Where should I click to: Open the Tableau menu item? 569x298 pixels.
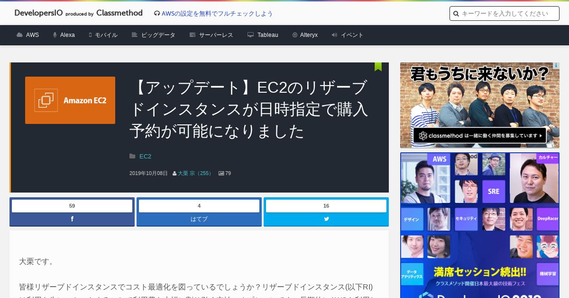[268, 35]
